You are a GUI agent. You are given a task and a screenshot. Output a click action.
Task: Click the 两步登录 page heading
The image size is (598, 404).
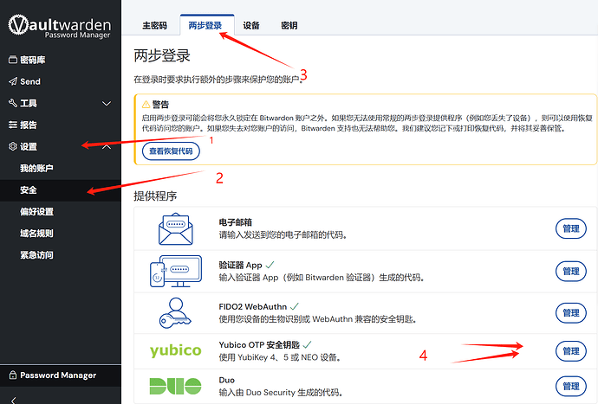click(162, 55)
